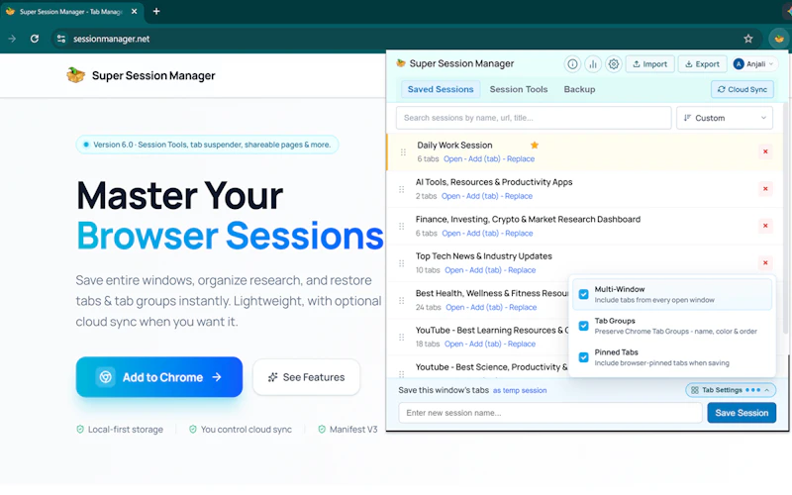Collapse the Tab Settings expander
The height and width of the screenshot is (495, 792).
(731, 390)
